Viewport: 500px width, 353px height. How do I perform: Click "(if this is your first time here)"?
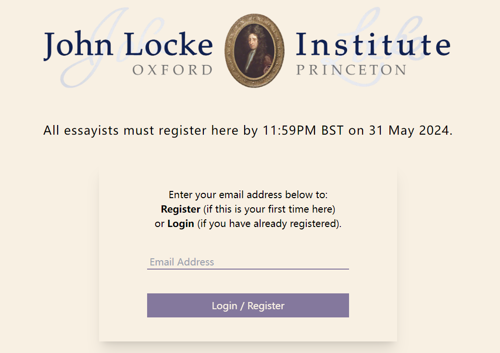click(269, 210)
